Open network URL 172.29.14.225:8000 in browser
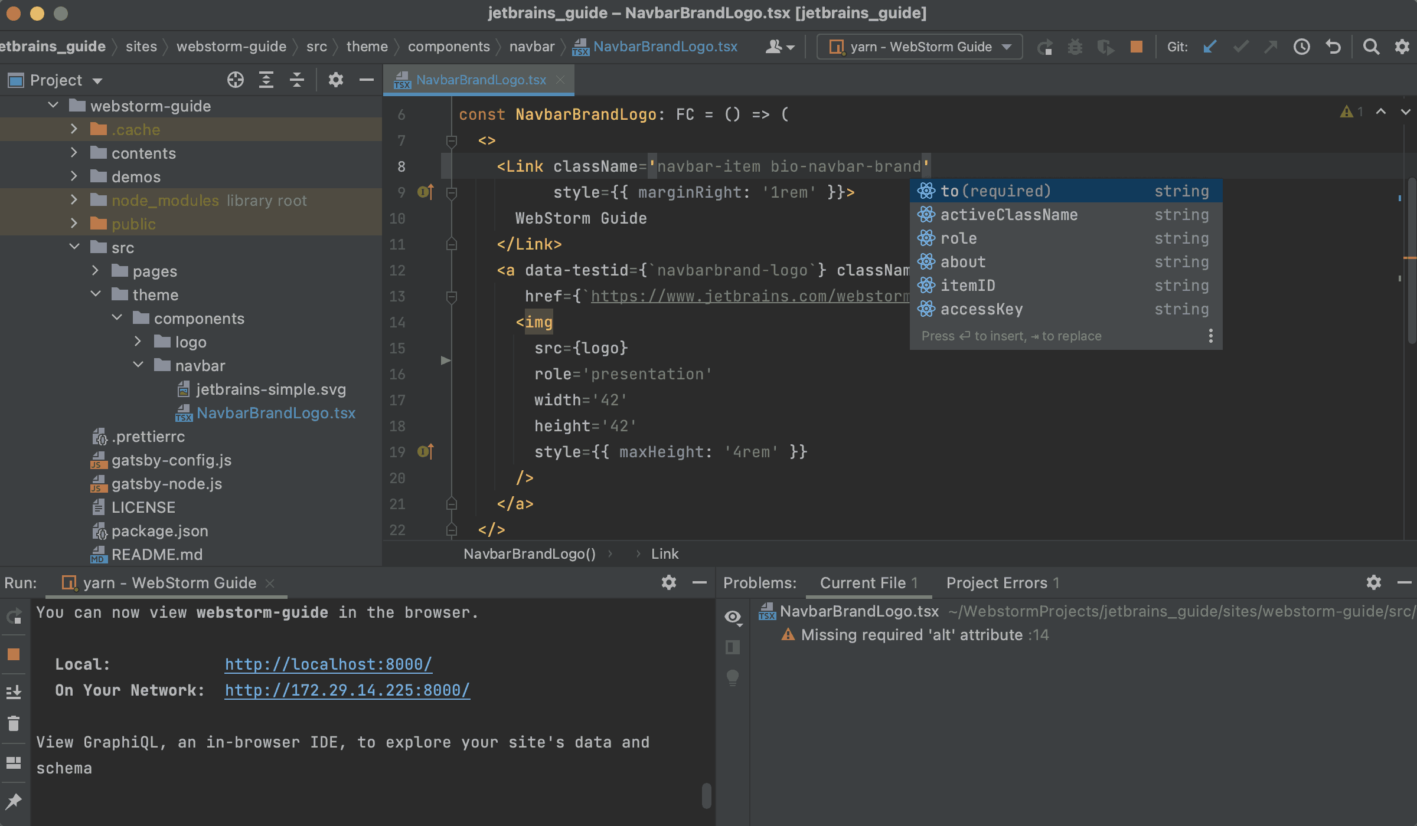The width and height of the screenshot is (1417, 826). [x=348, y=690]
